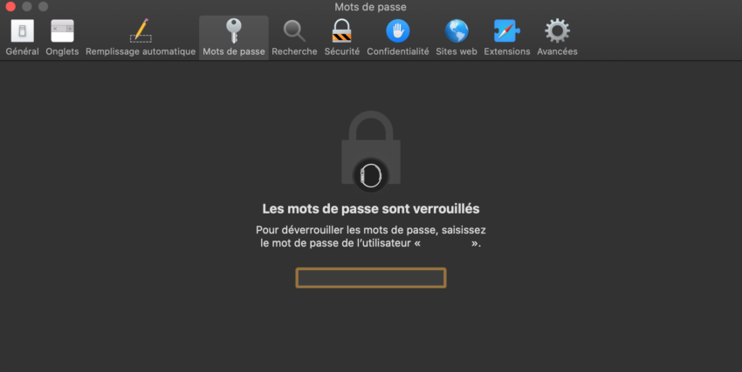The image size is (742, 372).
Task: Click the "Confidentialité" text label in toolbar
Action: coord(398,51)
